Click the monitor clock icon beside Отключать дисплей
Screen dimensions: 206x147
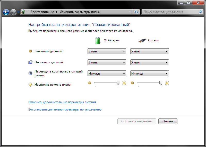point(30,62)
